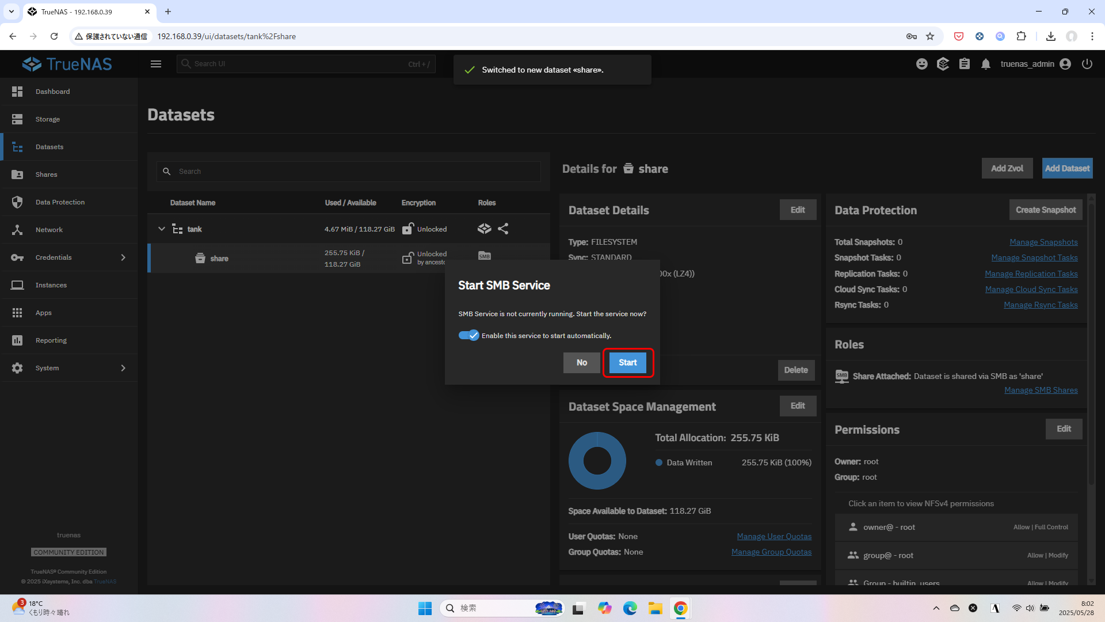Collapse the tank dataset tree node
The height and width of the screenshot is (622, 1105).
click(x=162, y=229)
